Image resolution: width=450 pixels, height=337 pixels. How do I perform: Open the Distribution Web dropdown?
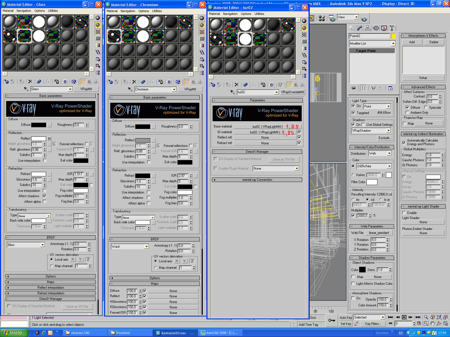click(x=389, y=153)
